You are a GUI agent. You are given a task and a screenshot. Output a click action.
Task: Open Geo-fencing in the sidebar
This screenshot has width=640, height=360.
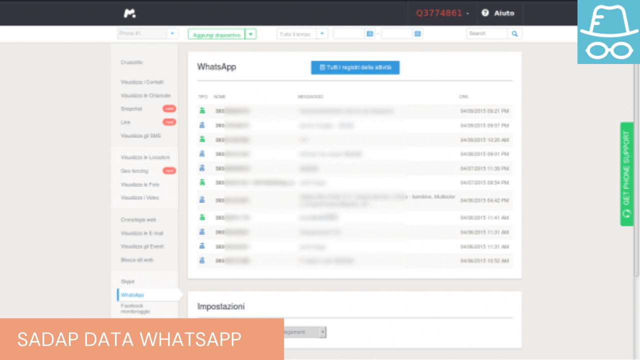[x=134, y=171]
